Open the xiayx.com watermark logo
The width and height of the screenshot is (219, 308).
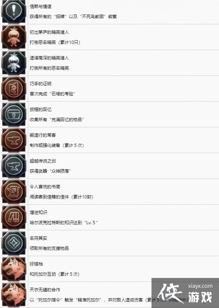[185, 293]
